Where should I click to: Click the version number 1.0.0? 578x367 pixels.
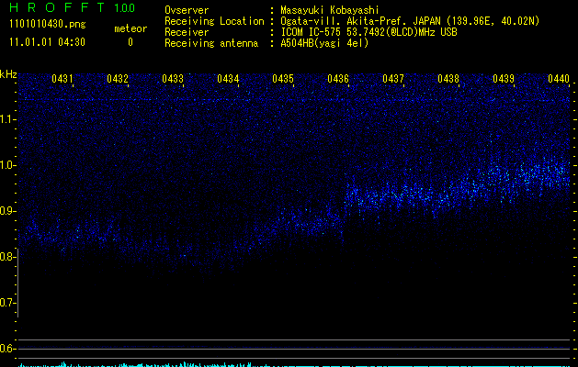point(124,8)
